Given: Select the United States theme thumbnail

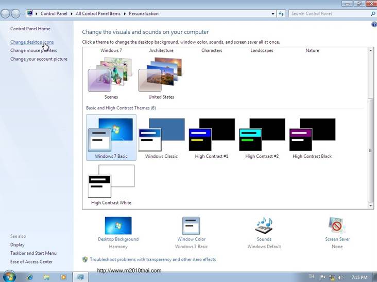Looking at the screenshot, I should 161,74.
